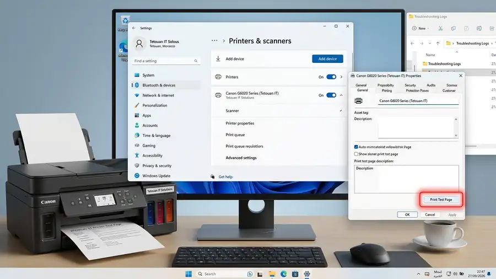Viewport: 496px width, 279px height.
Task: Open the Windows Start button on taskbar
Action: pos(188,274)
